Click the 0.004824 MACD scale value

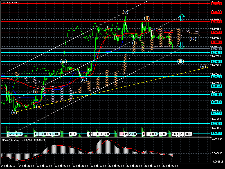pos(217,139)
